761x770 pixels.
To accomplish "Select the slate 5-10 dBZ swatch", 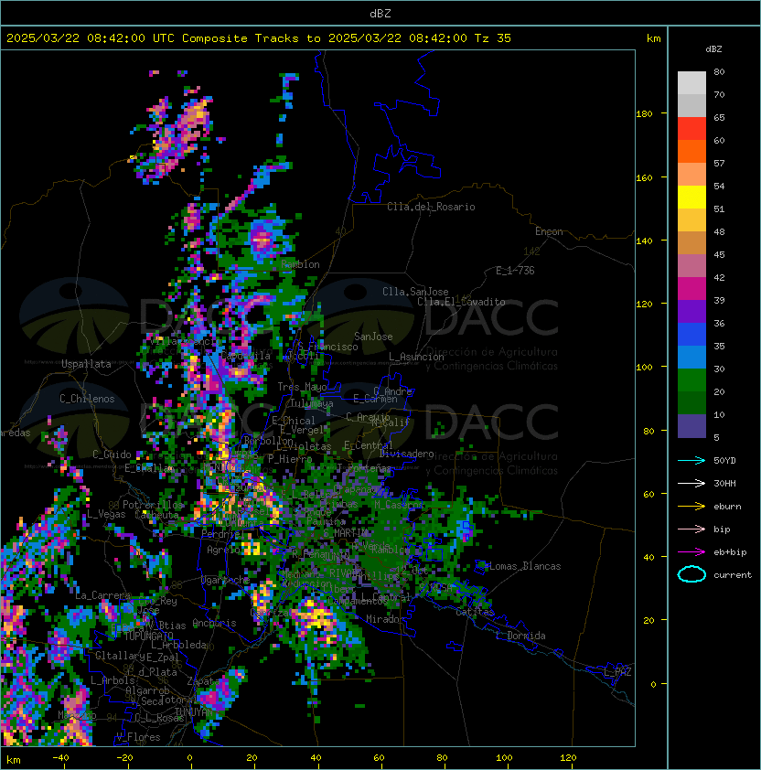I will click(691, 426).
